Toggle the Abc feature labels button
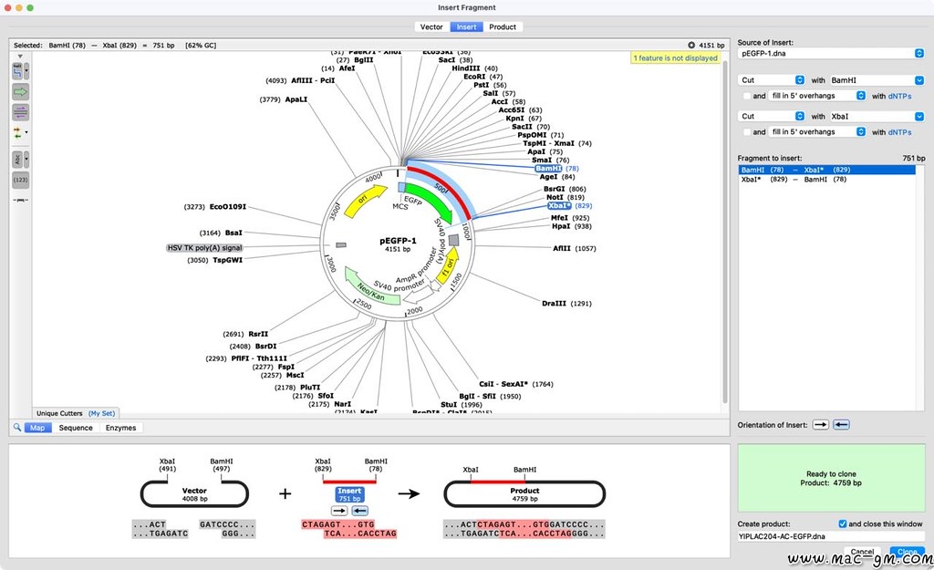Image resolution: width=934 pixels, height=570 pixels. (17, 160)
